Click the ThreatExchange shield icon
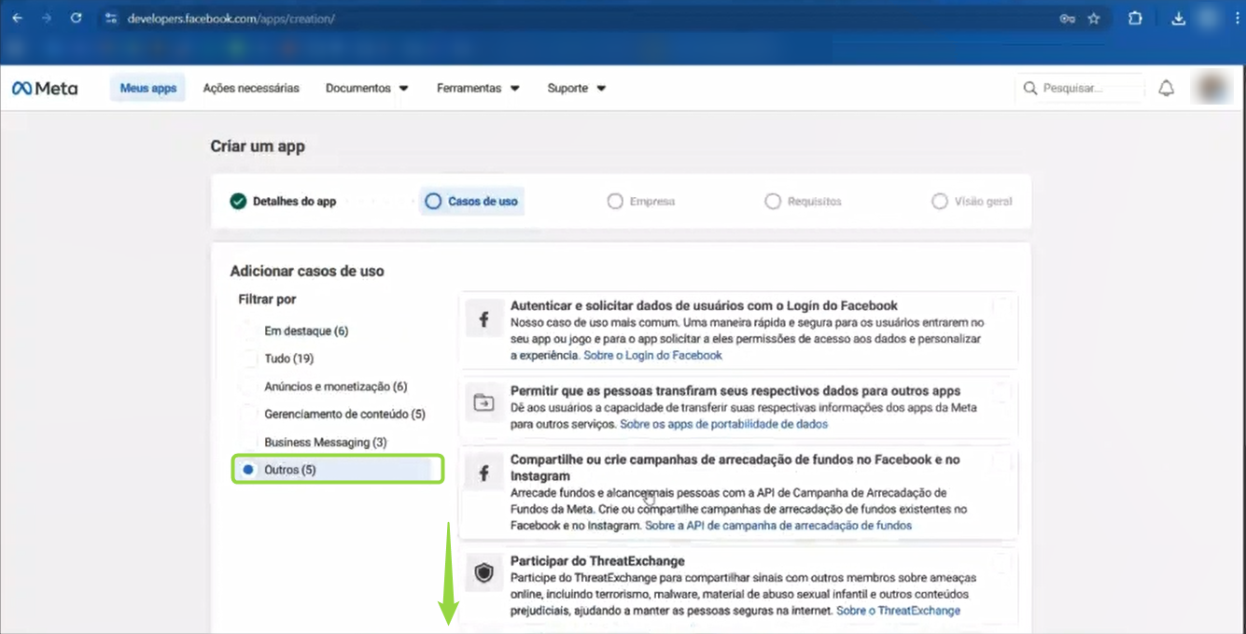Image resolution: width=1246 pixels, height=634 pixels. point(484,573)
